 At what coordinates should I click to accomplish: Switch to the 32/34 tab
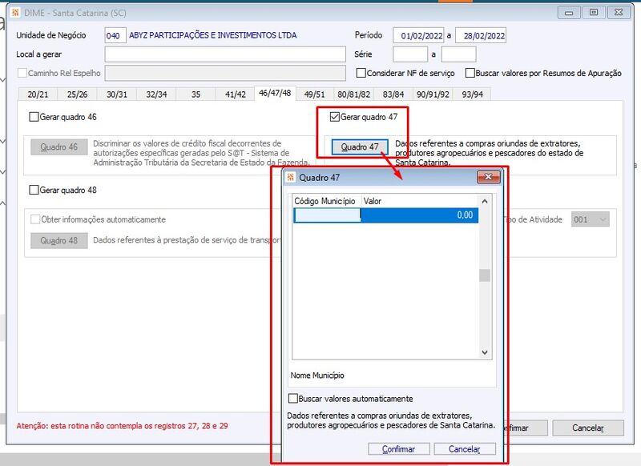pyautogui.click(x=156, y=94)
